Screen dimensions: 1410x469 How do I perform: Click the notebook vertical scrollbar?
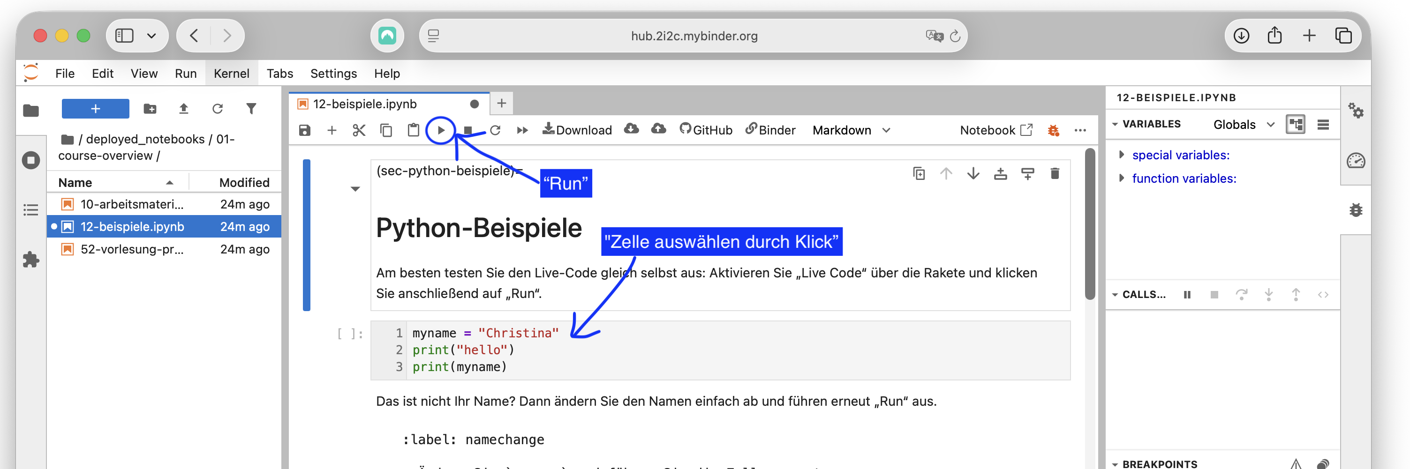[1090, 224]
